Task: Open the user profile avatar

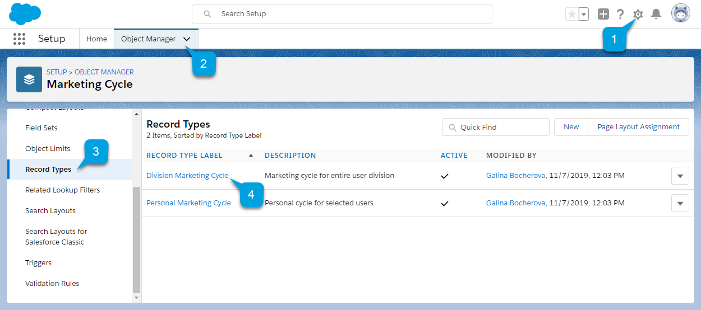Action: (x=681, y=14)
